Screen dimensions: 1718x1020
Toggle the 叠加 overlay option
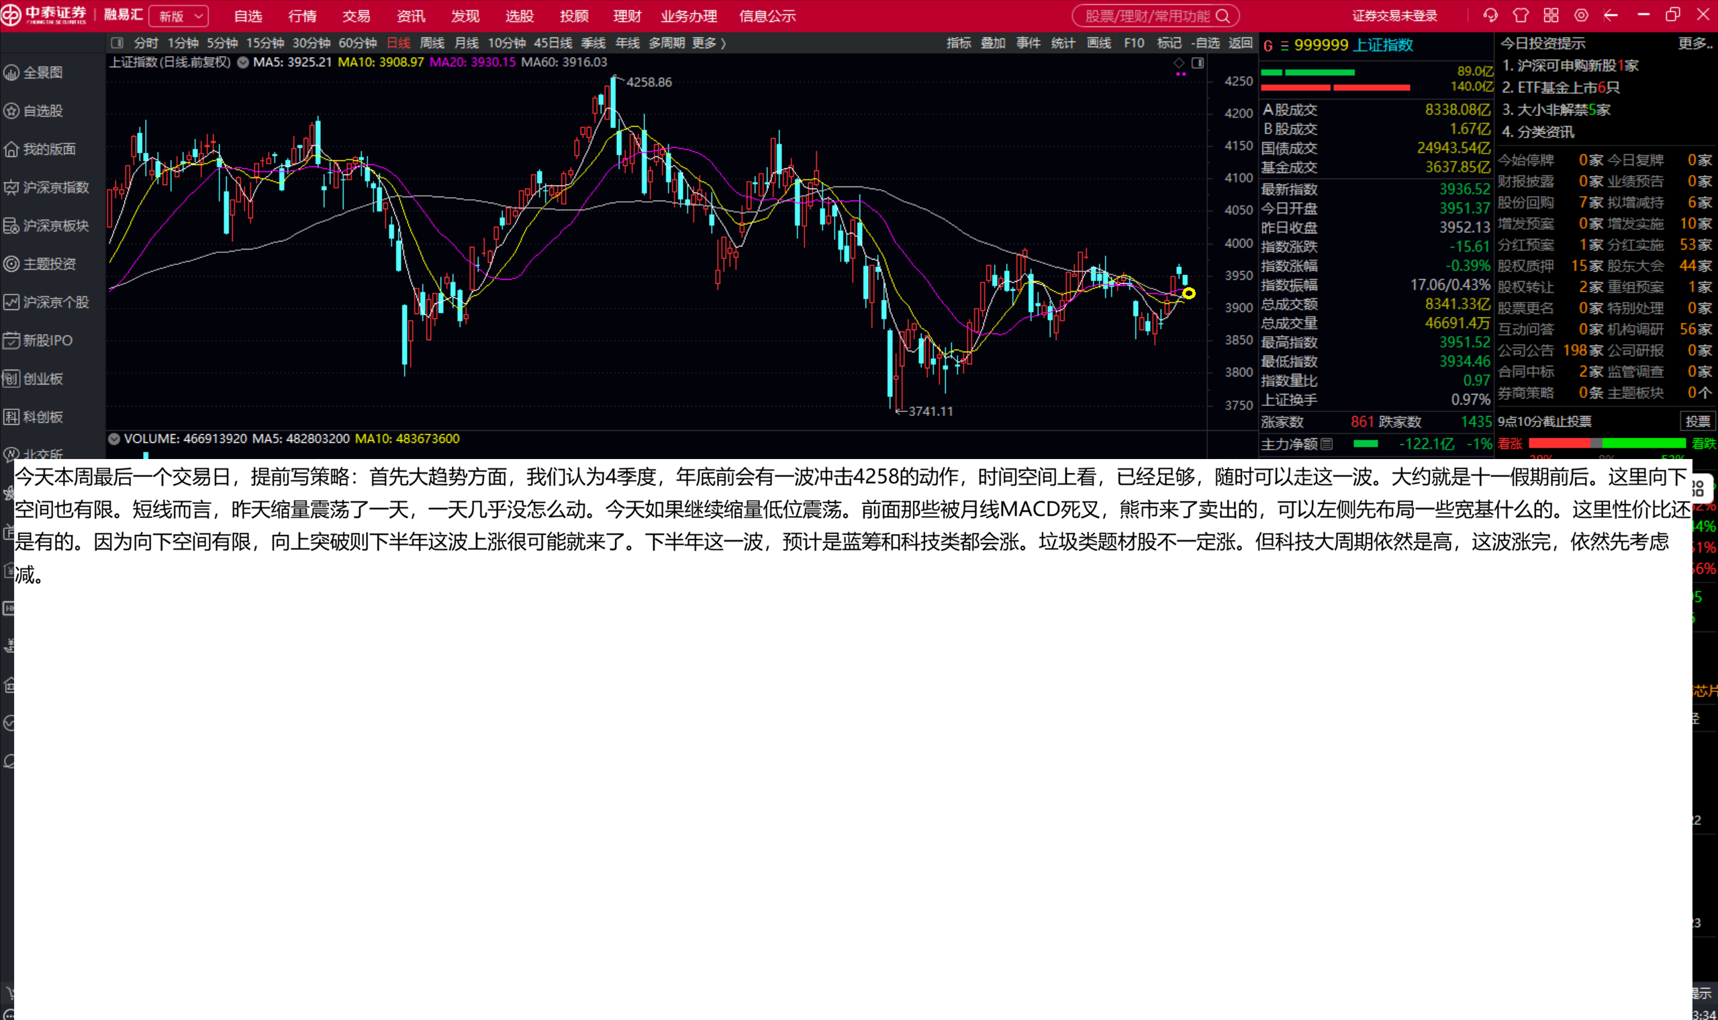click(x=993, y=44)
